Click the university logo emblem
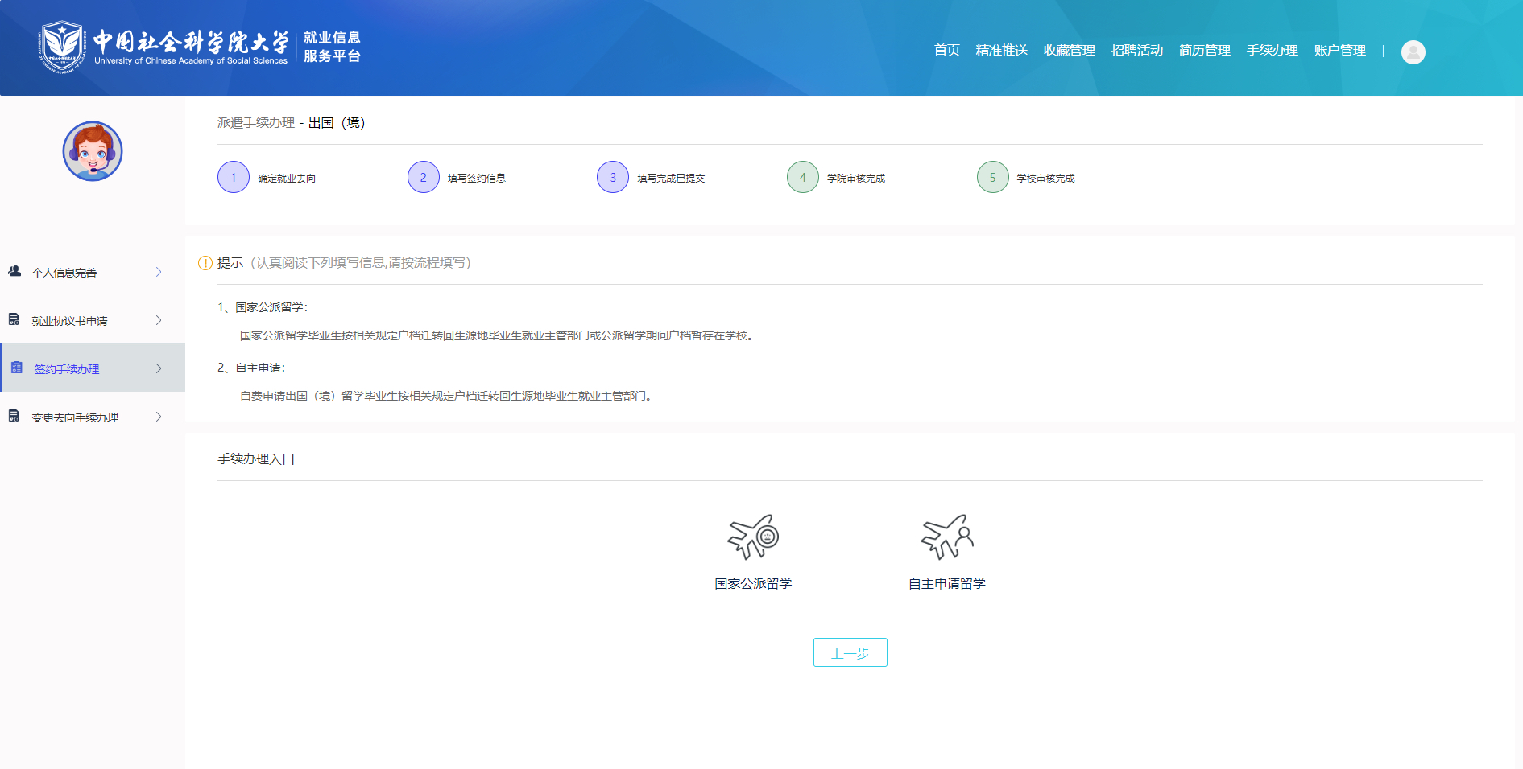The image size is (1523, 769). pyautogui.click(x=62, y=47)
